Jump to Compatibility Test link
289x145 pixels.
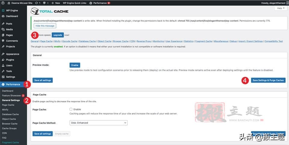[x=274, y=41]
